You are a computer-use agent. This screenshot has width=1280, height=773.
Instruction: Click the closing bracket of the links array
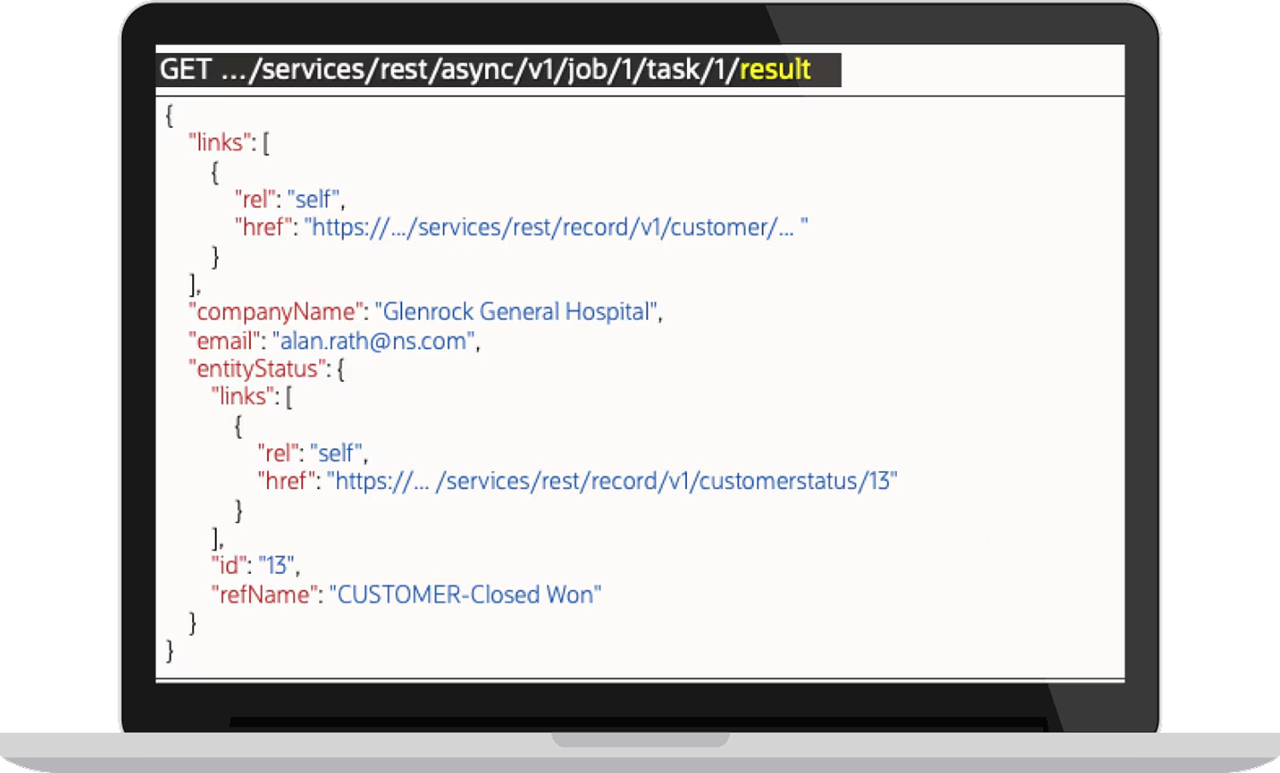coord(195,283)
